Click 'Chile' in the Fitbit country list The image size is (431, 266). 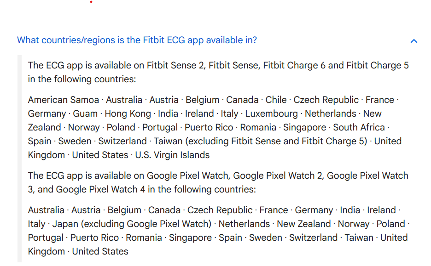click(276, 100)
